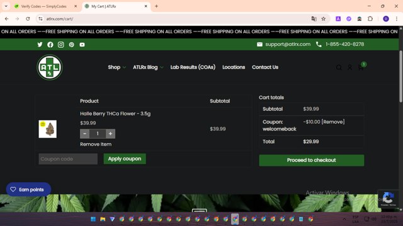The image size is (403, 226).
Task: Close the Verify Codes tab
Action: click(76, 6)
